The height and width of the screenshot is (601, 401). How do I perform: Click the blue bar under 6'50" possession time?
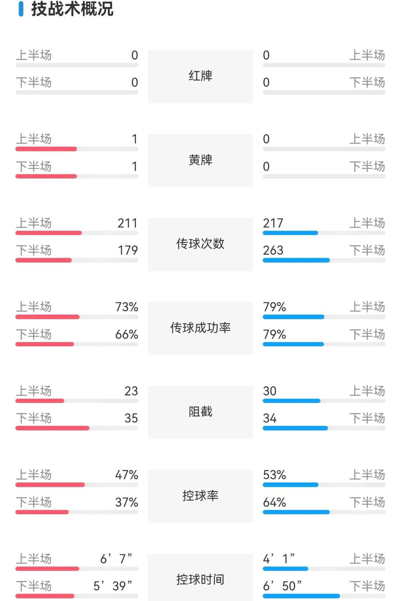[x=301, y=596]
